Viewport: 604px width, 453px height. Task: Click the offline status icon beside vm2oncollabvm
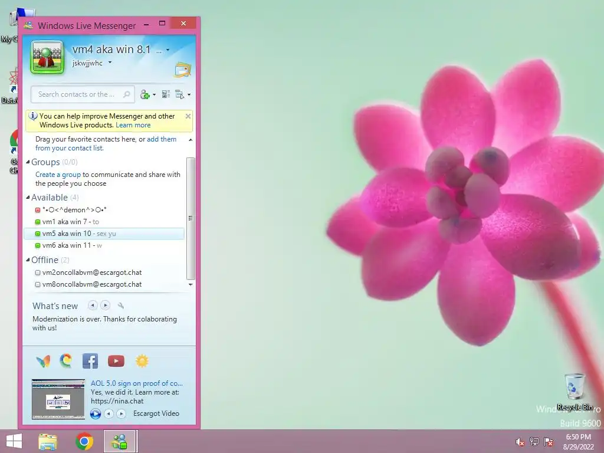point(38,273)
